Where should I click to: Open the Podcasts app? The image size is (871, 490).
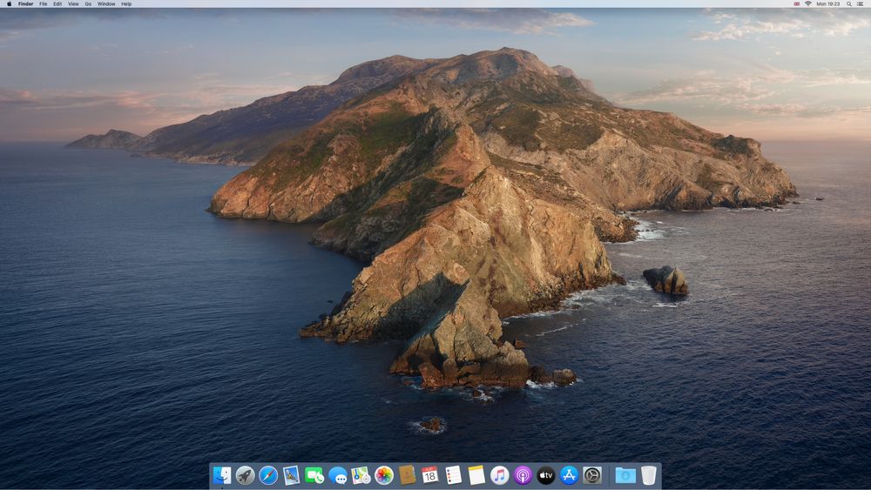[x=523, y=475]
